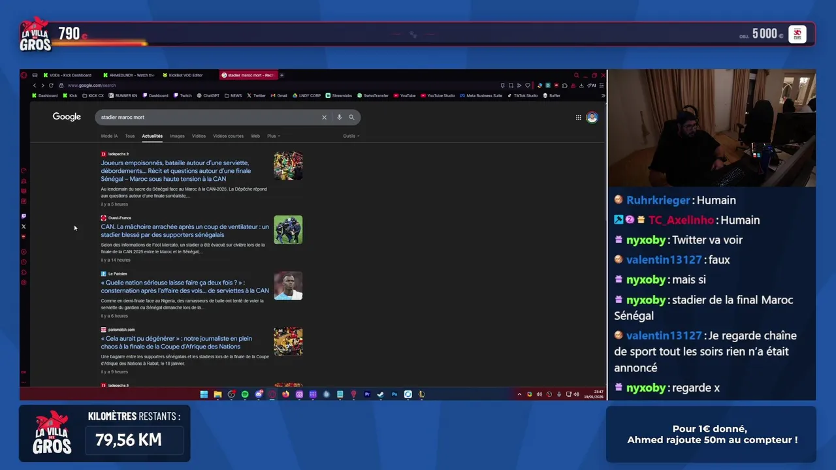
Task: Open Premiere Pro from the taskbar
Action: pos(367,394)
